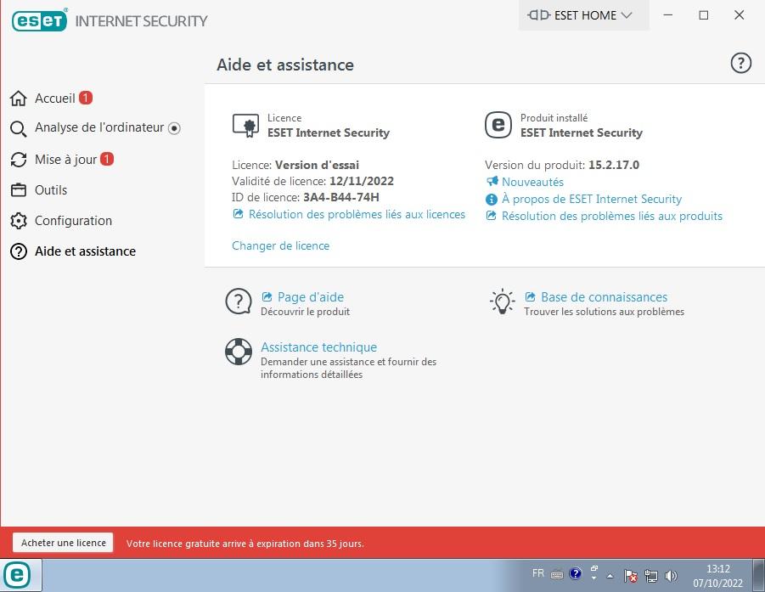
Task: Click the ESET HOME connection icon
Action: (539, 15)
